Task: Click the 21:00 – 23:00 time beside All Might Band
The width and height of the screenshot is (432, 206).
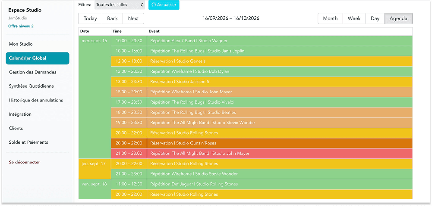Action: (129, 153)
